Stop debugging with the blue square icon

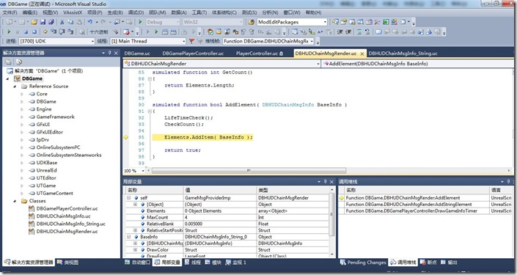coord(26,32)
